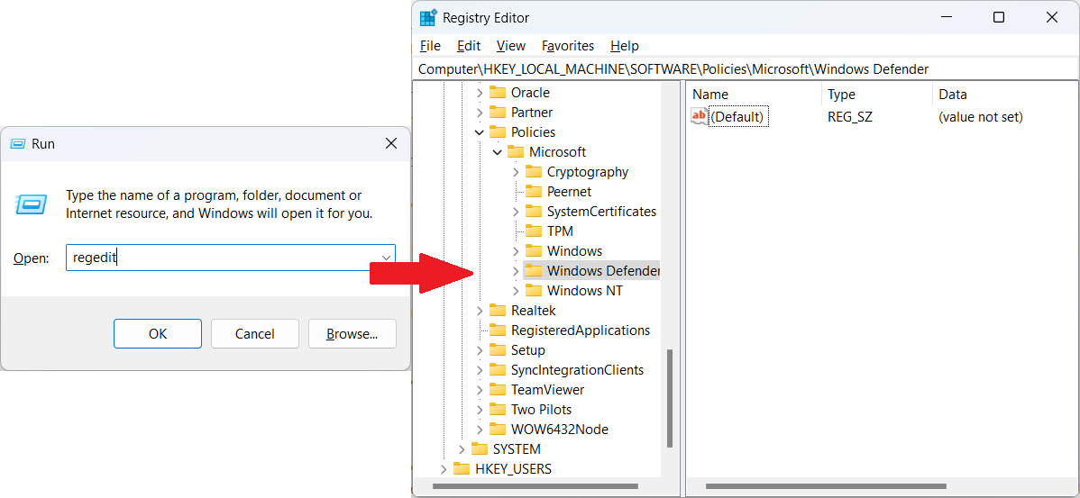Image resolution: width=1080 pixels, height=498 pixels.
Task: Select the Two Pilots key label
Action: click(x=542, y=410)
